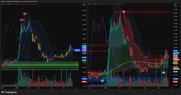Open the February earnings E marker on the right chart
The height and width of the screenshot is (95, 181).
(x=119, y=85)
